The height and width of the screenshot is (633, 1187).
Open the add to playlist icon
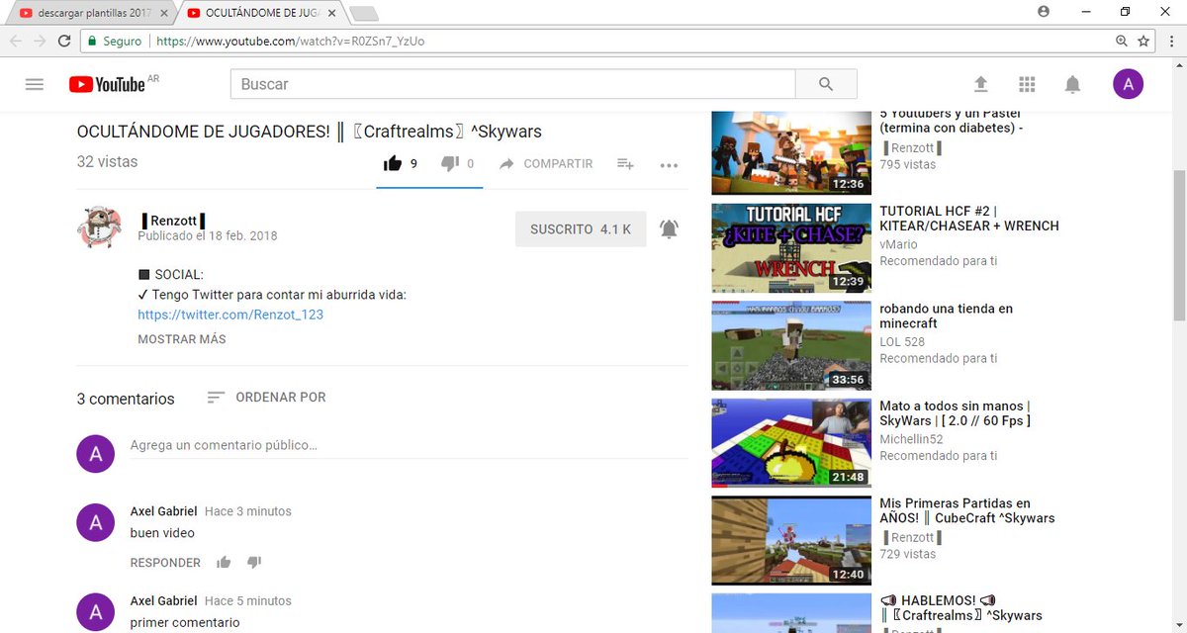(625, 164)
